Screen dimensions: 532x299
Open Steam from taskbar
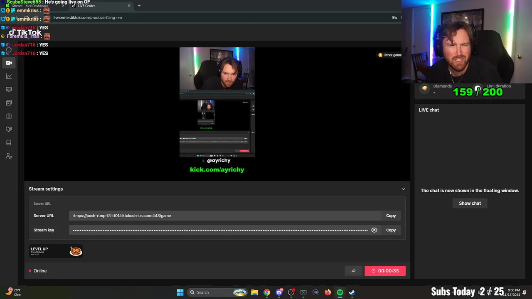(352, 292)
